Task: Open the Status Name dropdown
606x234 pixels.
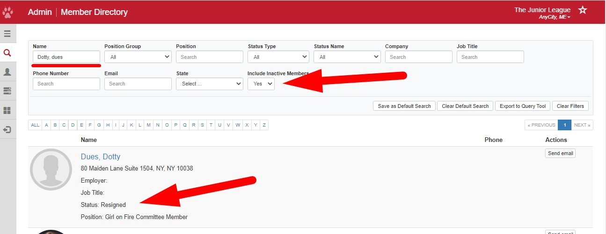Action: [347, 57]
